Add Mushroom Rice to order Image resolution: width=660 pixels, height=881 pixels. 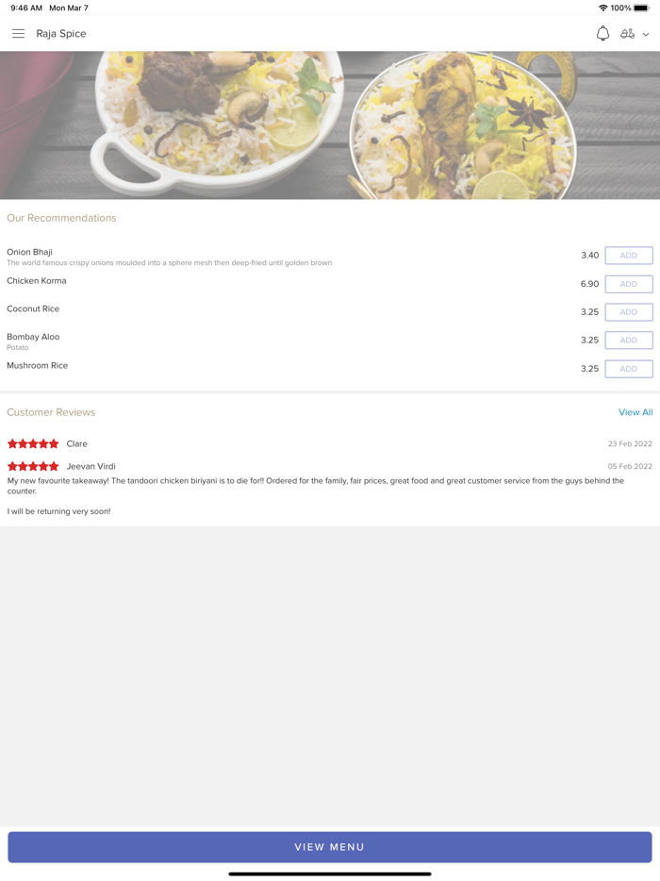click(x=629, y=369)
